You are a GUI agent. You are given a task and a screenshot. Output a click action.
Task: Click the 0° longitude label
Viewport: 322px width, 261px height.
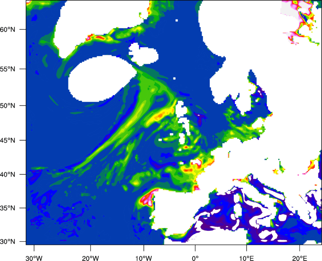point(195,258)
